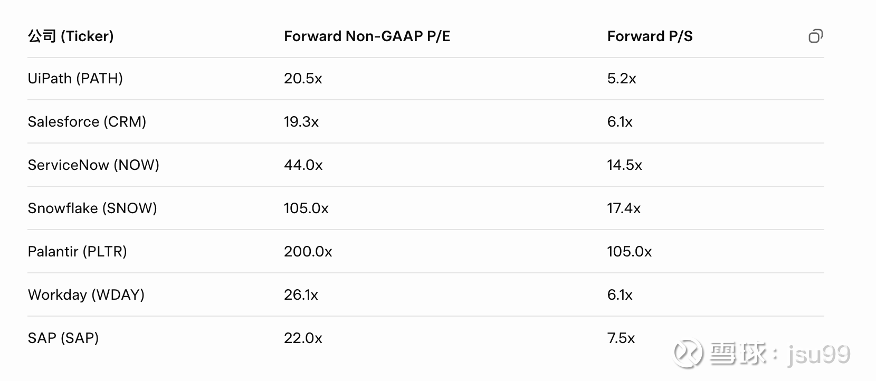This screenshot has height=381, width=876.
Task: Click the jsu99 username watermark
Action: click(x=818, y=354)
